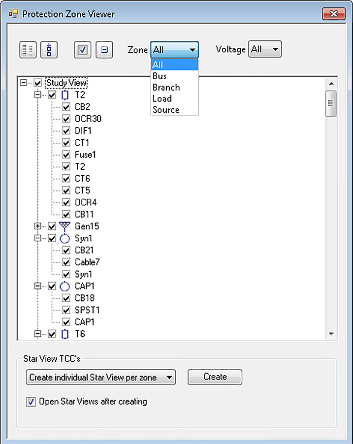This screenshot has width=353, height=444.
Task: Open the Star View creation mode dropdown
Action: [x=100, y=378]
